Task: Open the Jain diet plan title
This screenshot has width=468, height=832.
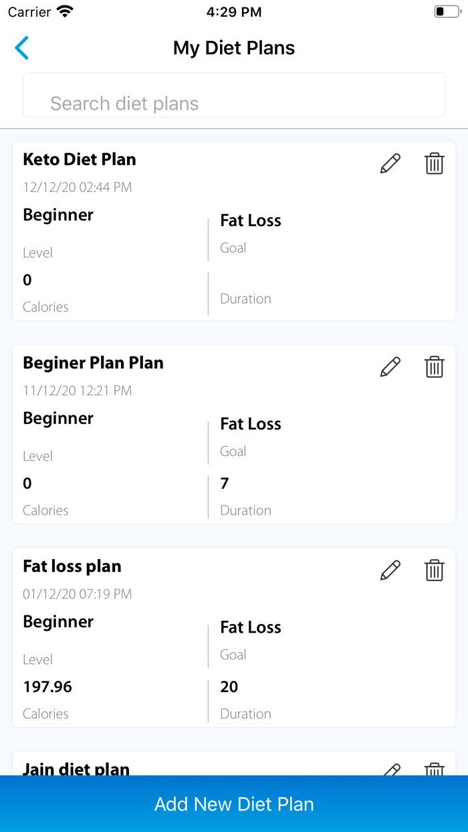Action: pos(76,768)
